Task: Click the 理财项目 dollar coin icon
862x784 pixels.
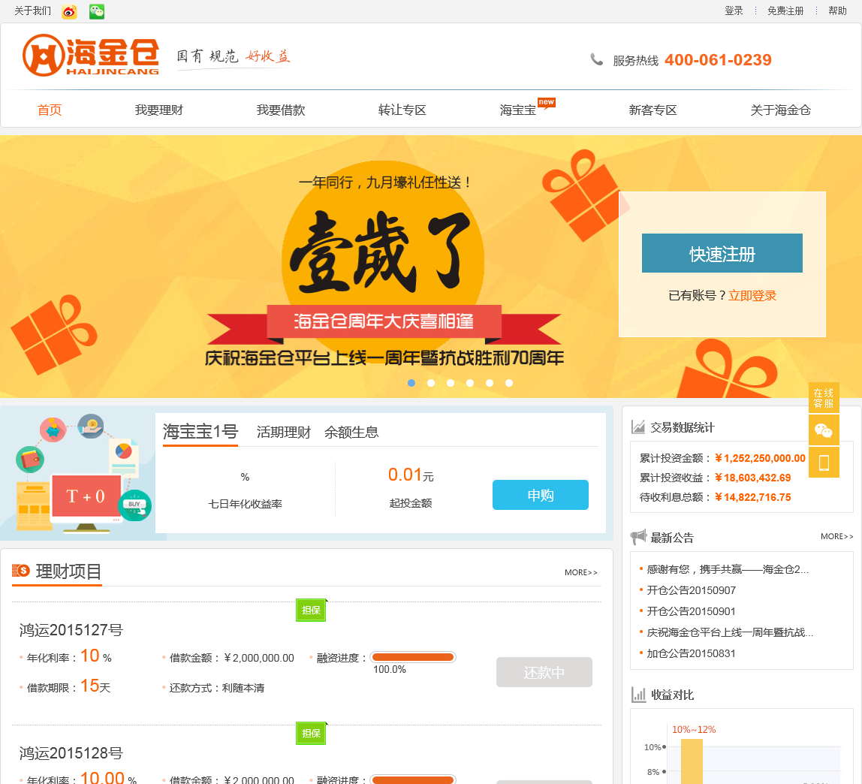Action: coord(21,571)
